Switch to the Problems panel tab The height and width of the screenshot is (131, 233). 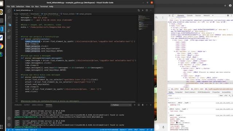click(x=18, y=105)
